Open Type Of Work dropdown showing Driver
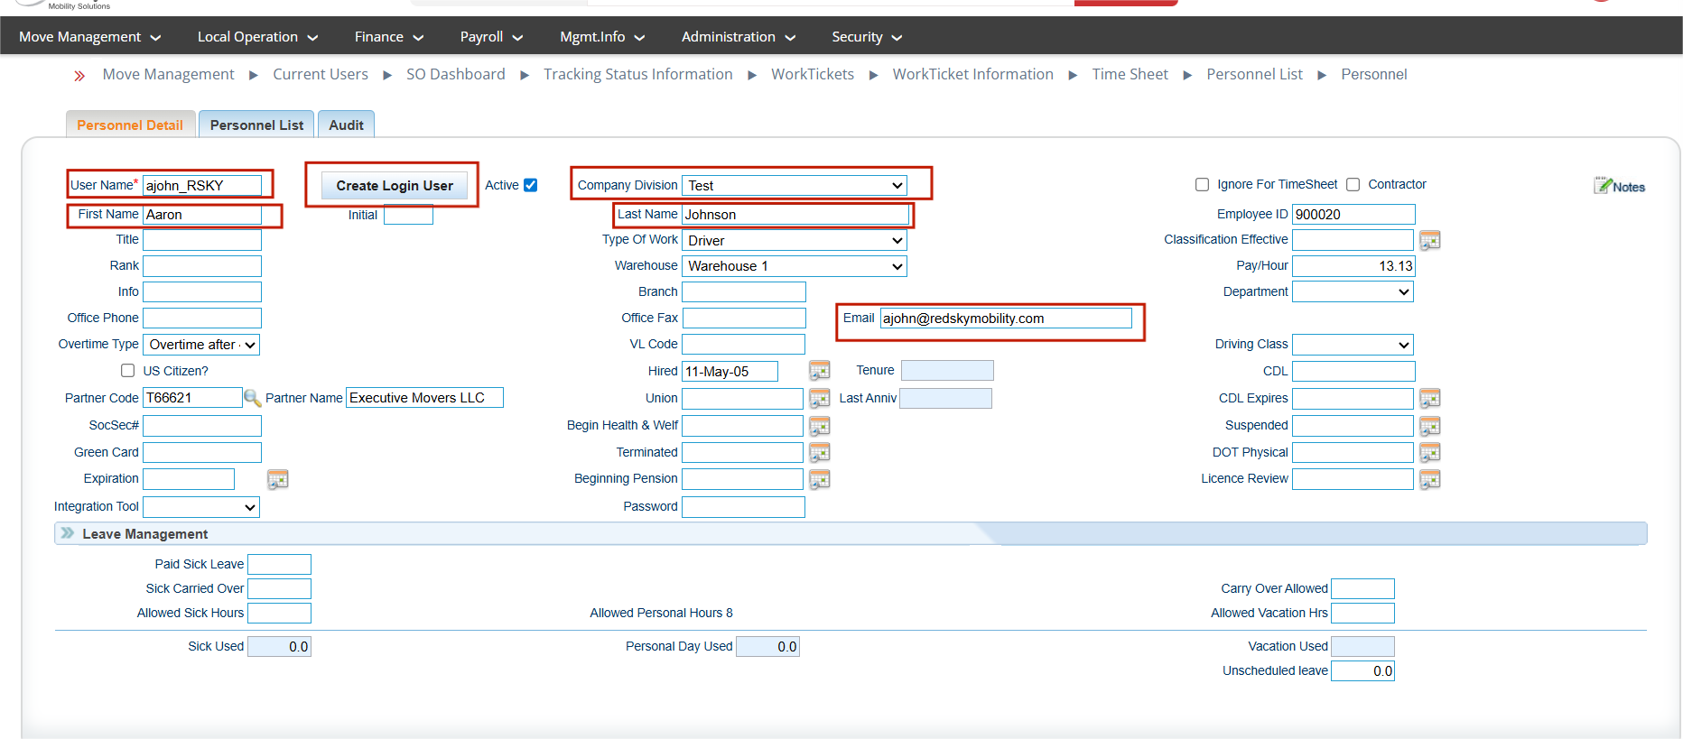The height and width of the screenshot is (739, 1683). click(x=794, y=240)
